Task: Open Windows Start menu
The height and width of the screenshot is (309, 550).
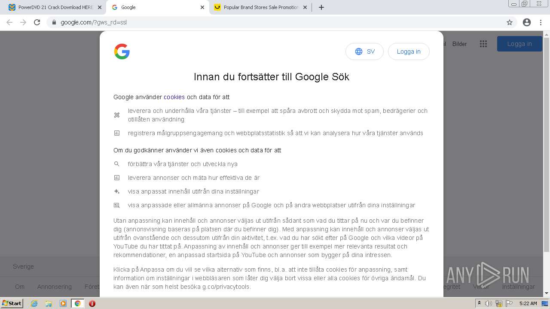Action: (x=12, y=303)
